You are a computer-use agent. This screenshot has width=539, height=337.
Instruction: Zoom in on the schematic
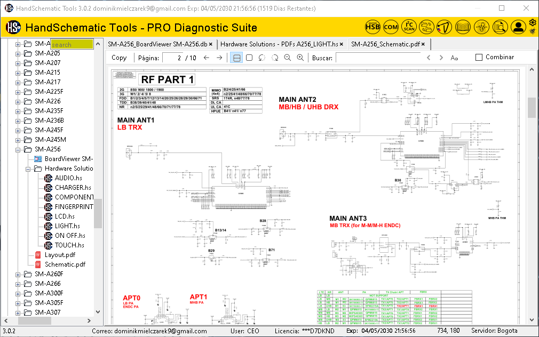tap(300, 58)
